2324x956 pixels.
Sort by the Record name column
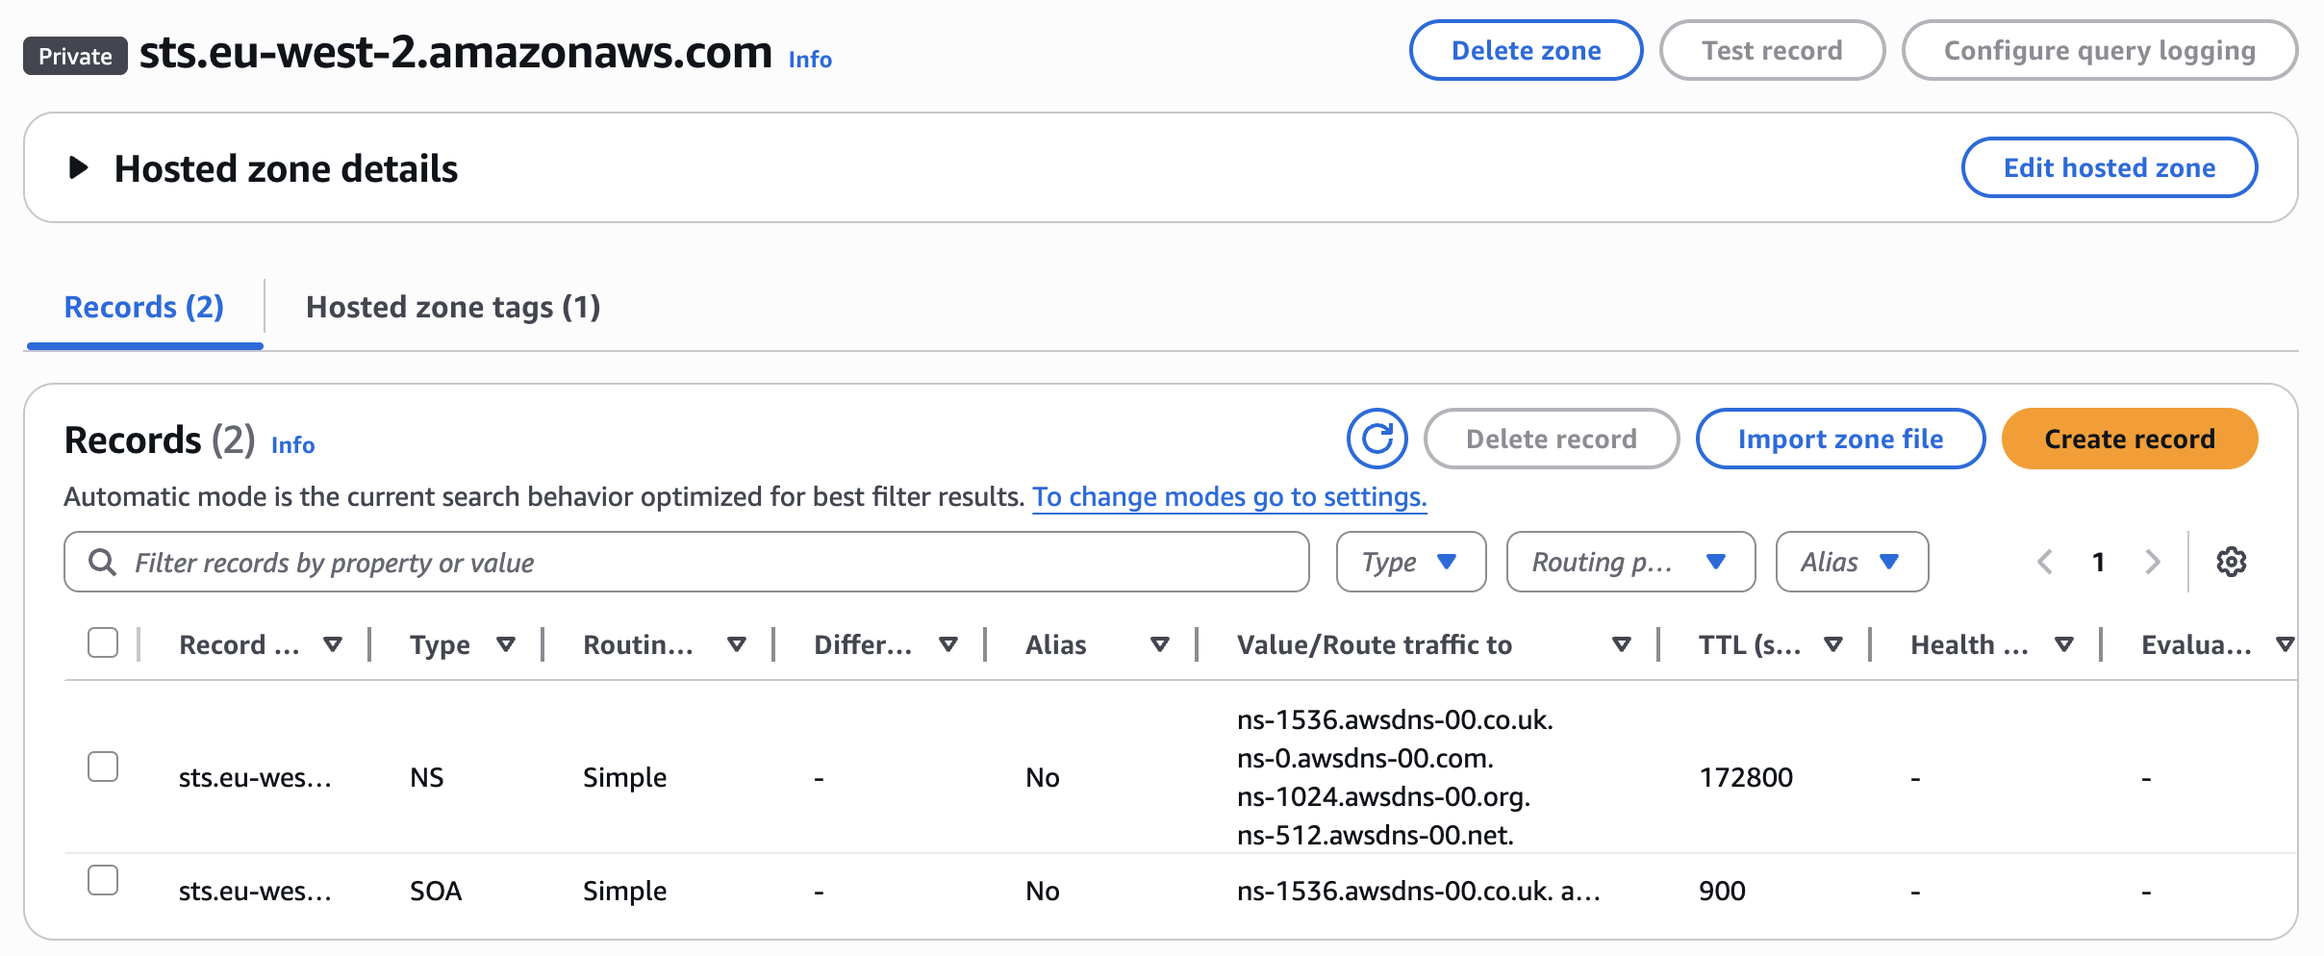click(334, 644)
